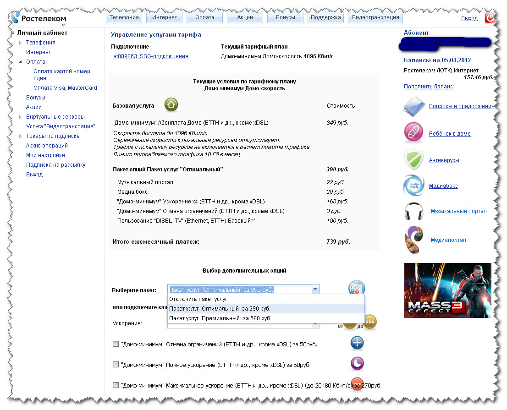This screenshot has height=410, width=507.
Task: Click the et009863: SSG-подключение link
Action: pos(151,56)
